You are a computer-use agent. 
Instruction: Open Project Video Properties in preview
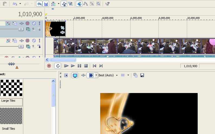(x=66, y=75)
